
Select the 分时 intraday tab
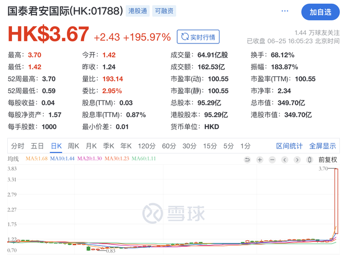tap(18, 146)
